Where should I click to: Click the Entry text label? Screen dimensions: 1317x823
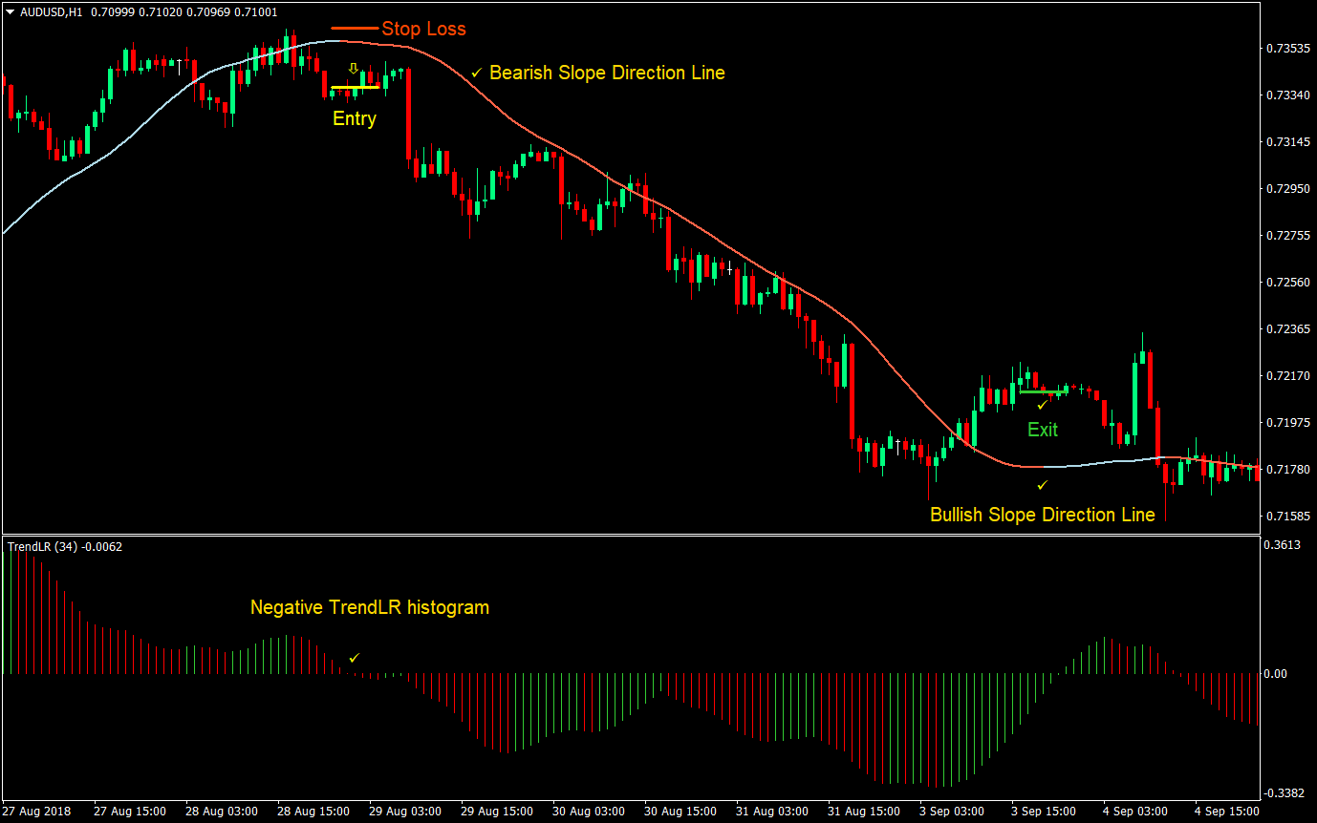pos(354,118)
